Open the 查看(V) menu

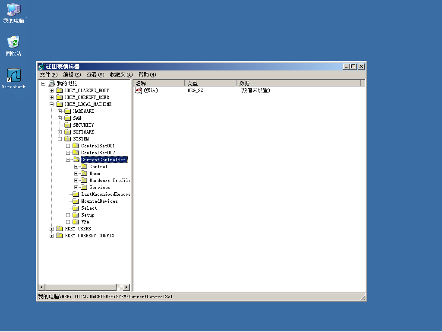(x=95, y=74)
